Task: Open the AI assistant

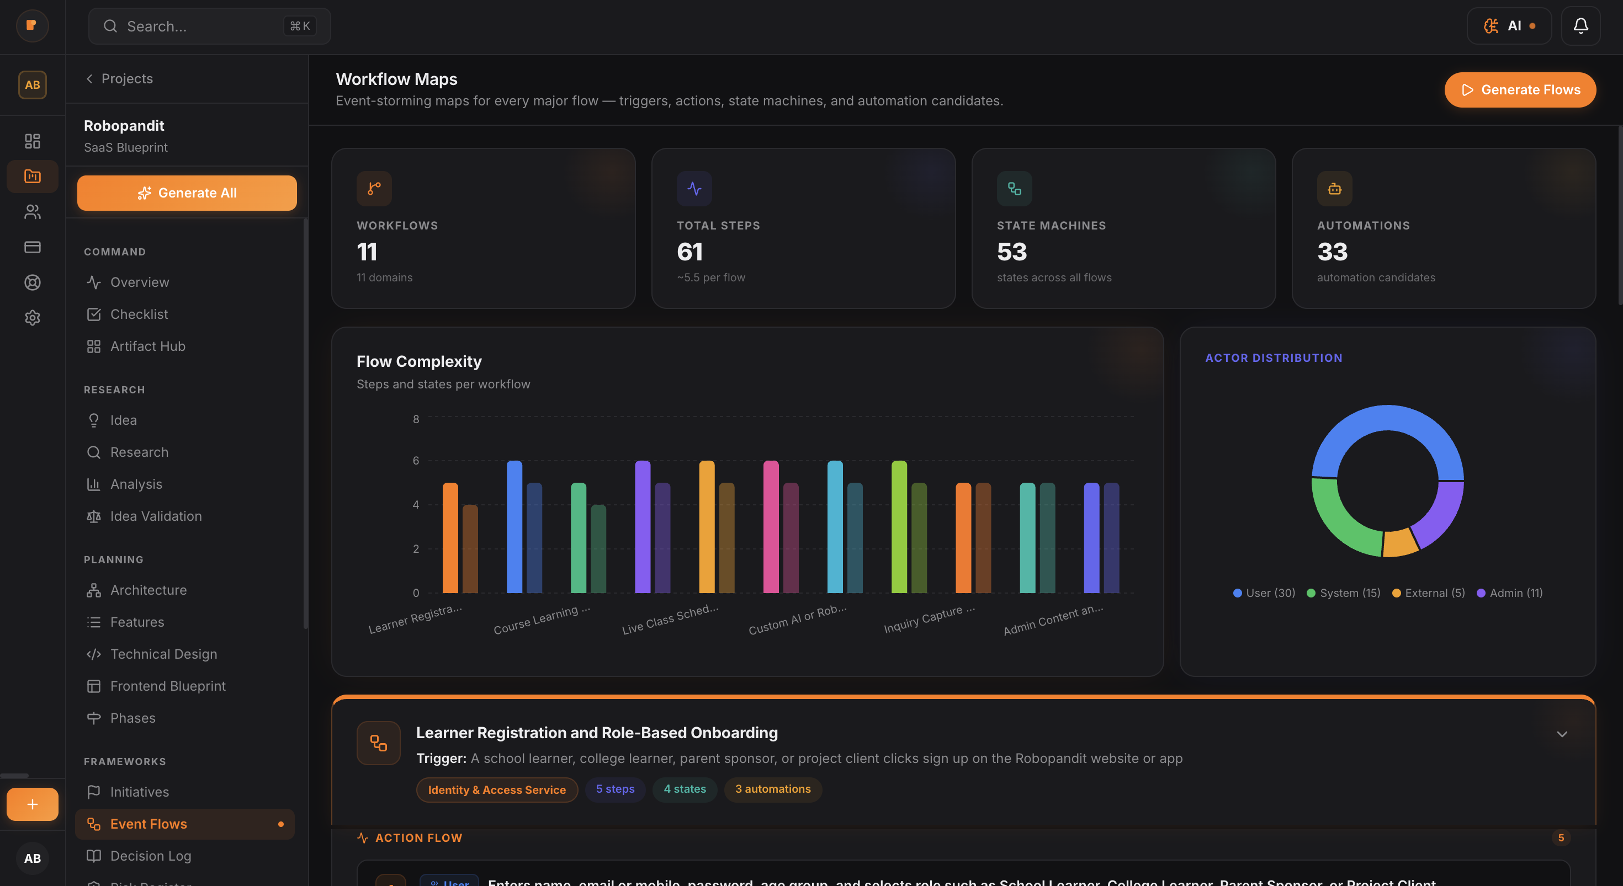Action: [1510, 26]
